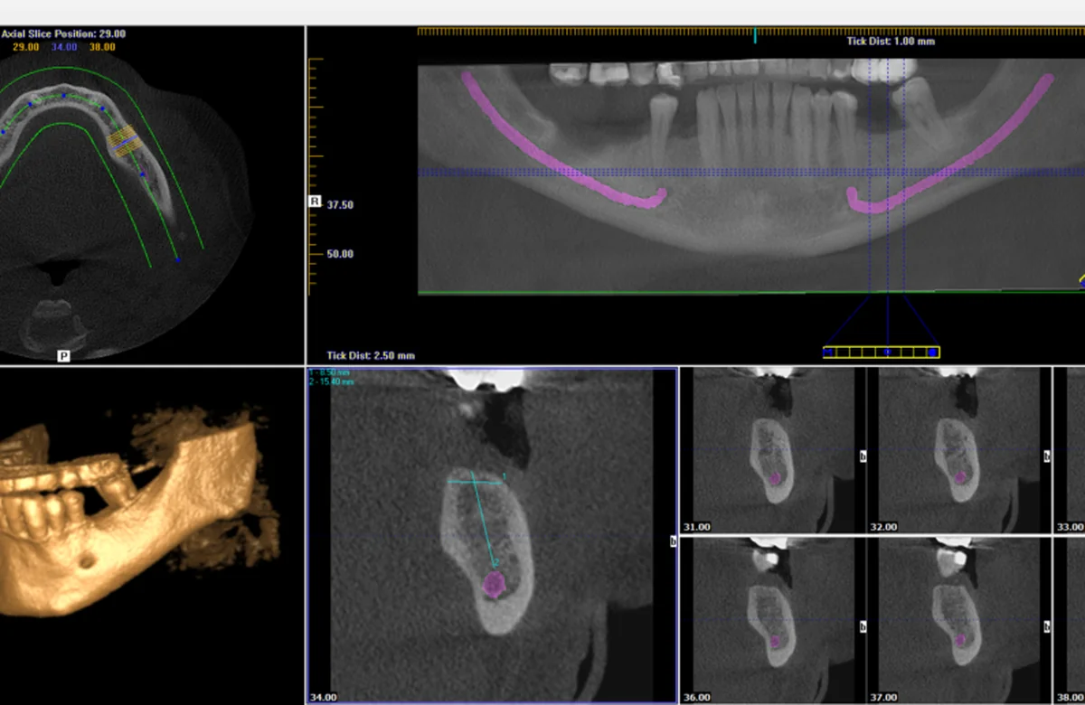
Task: Click the orange 38.00 slice value in the axial view
Action: (x=101, y=46)
